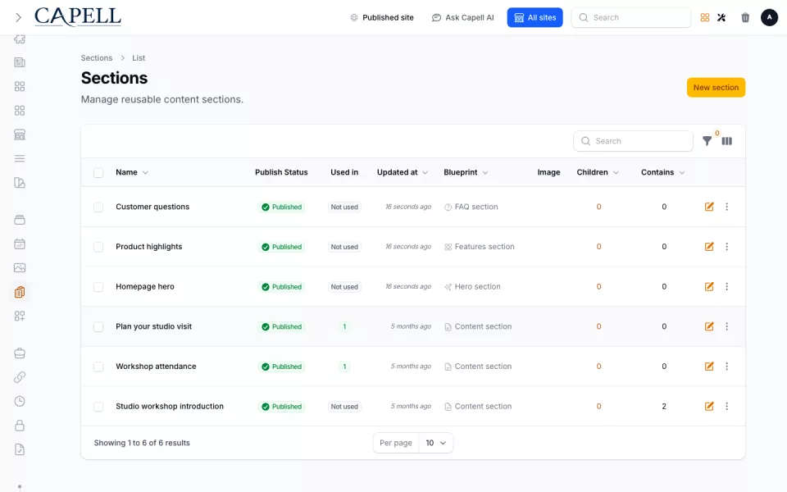Open the puzzle piece icon in the sidebar
Viewport: 787px width, 492px height.
point(20,39)
